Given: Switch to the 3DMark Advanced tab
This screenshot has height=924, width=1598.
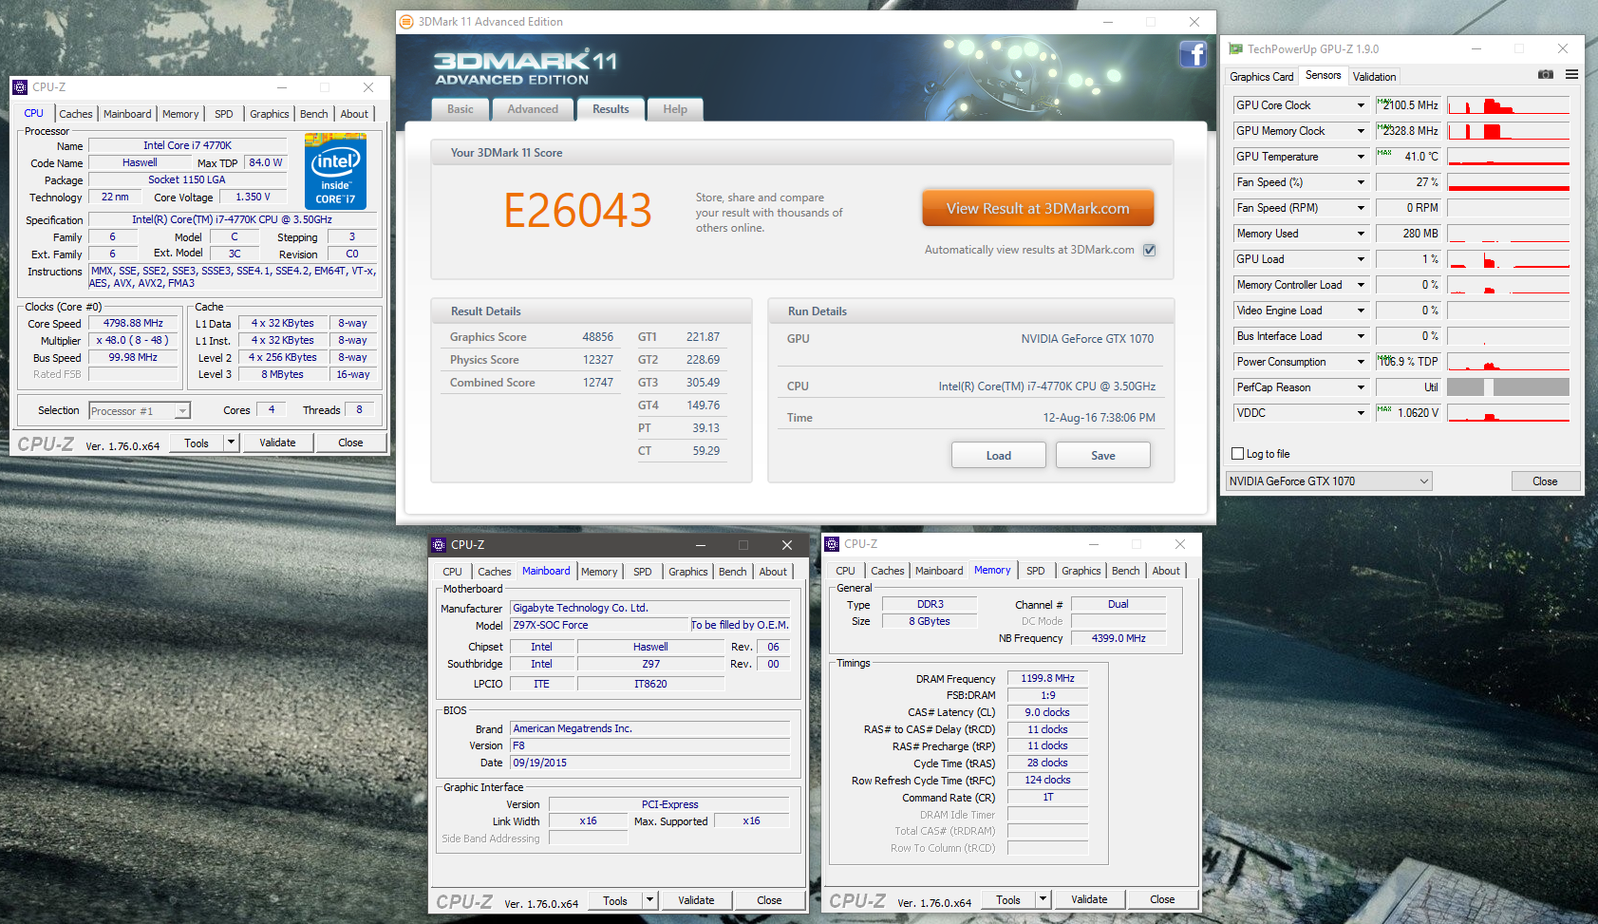Looking at the screenshot, I should [533, 109].
